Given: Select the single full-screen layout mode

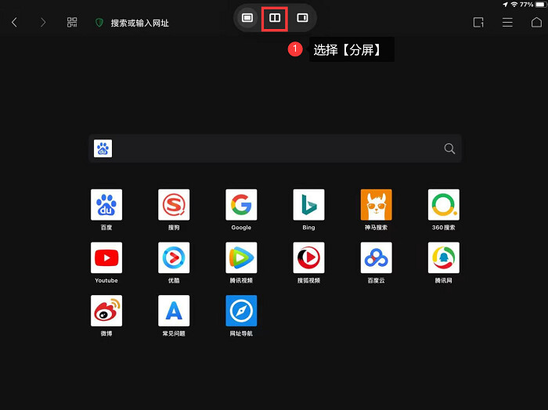Looking at the screenshot, I should tap(247, 18).
